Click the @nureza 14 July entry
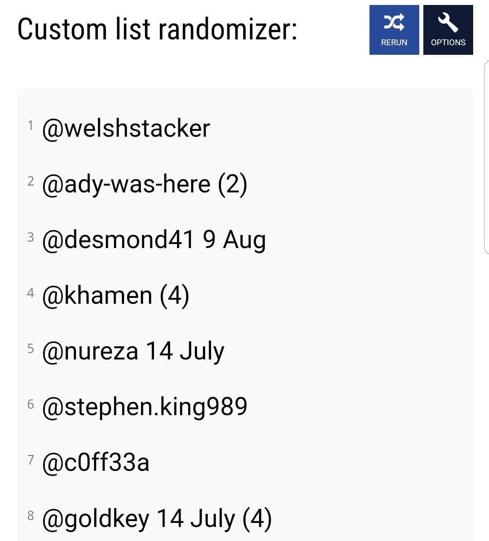 [133, 352]
